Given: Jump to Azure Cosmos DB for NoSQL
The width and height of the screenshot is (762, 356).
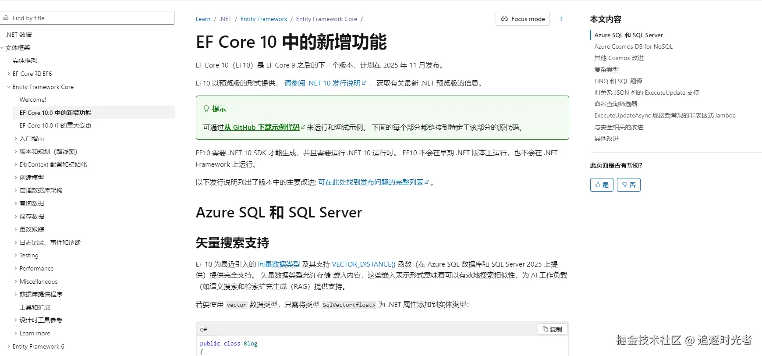Looking at the screenshot, I should click(633, 46).
